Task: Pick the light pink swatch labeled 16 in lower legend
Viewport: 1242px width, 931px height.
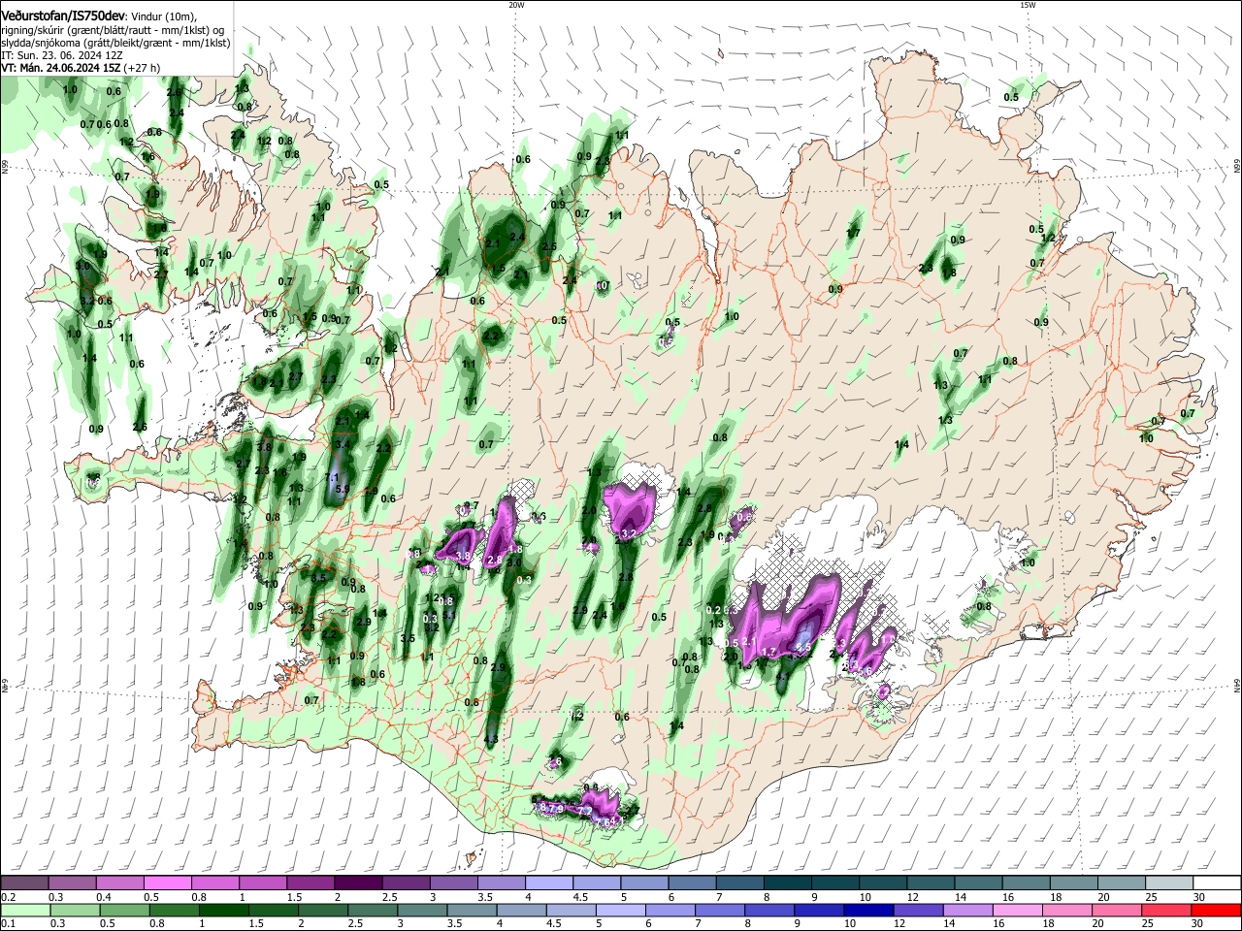Action: [x=1019, y=910]
